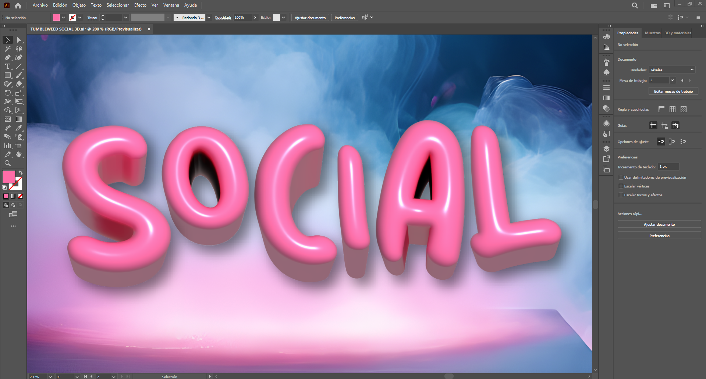The image size is (706, 379).
Task: Select the Line Segment tool
Action: tap(19, 66)
